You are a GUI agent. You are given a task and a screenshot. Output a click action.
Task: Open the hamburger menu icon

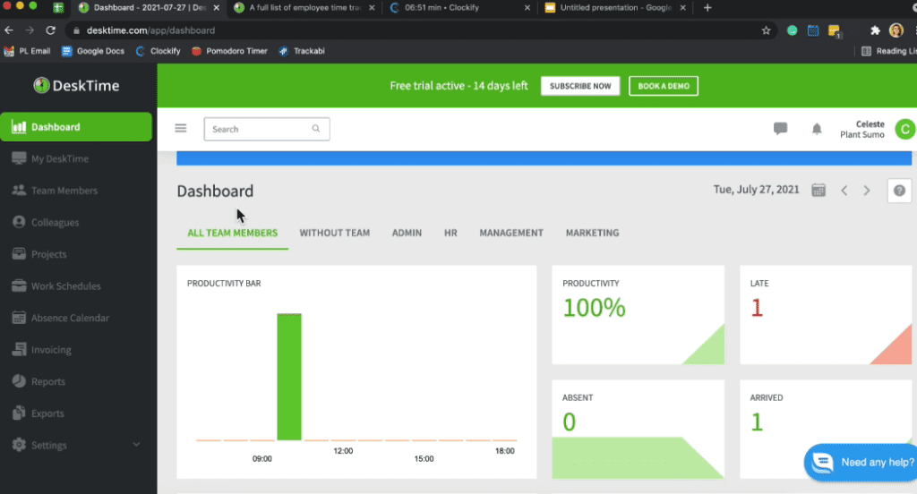pos(181,128)
